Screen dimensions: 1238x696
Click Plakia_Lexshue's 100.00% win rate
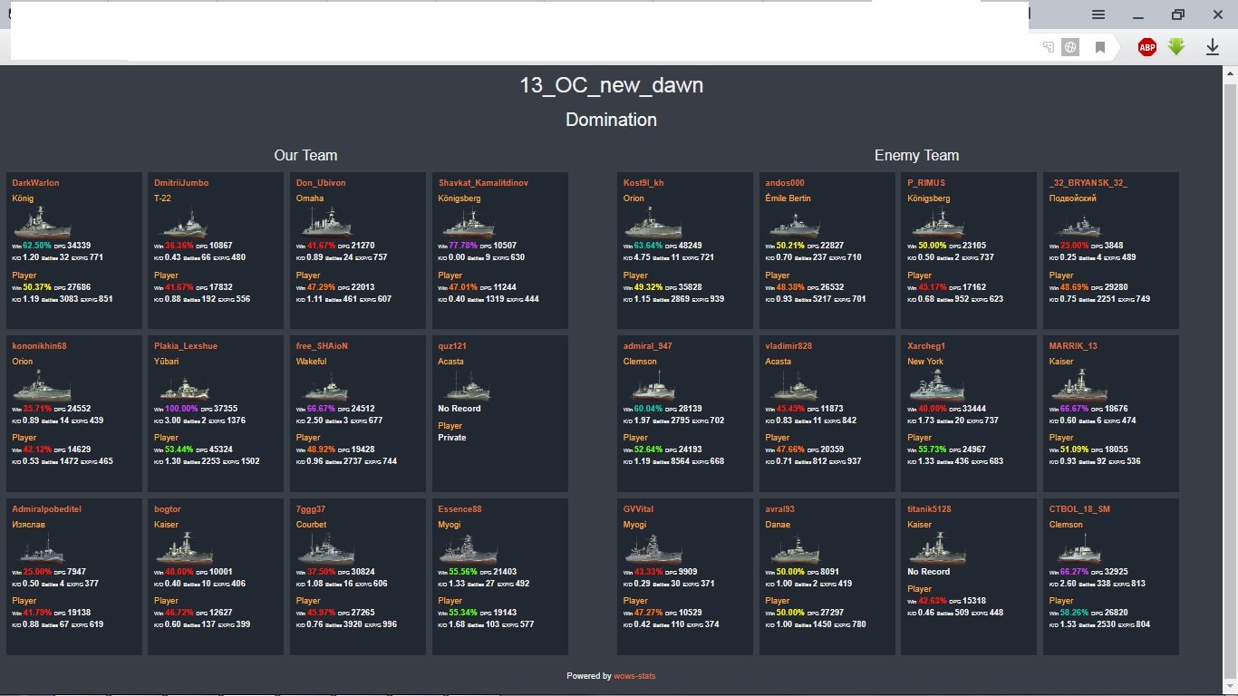tap(183, 409)
